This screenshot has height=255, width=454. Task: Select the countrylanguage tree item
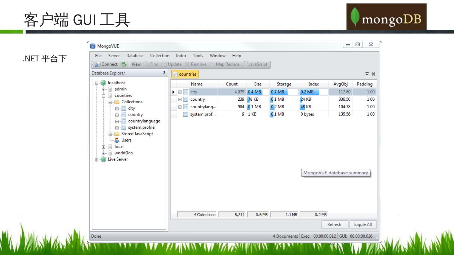click(144, 121)
